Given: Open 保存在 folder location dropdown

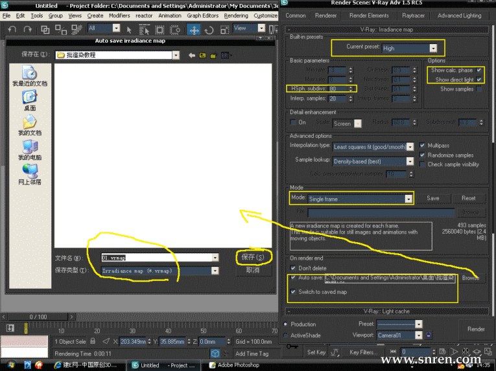Looking at the screenshot, I should click(117, 55).
